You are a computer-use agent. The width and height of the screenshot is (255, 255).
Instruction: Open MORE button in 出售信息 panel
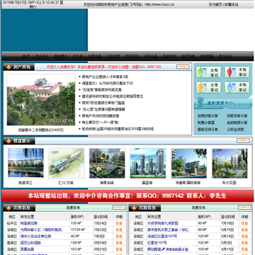click(x=119, y=208)
